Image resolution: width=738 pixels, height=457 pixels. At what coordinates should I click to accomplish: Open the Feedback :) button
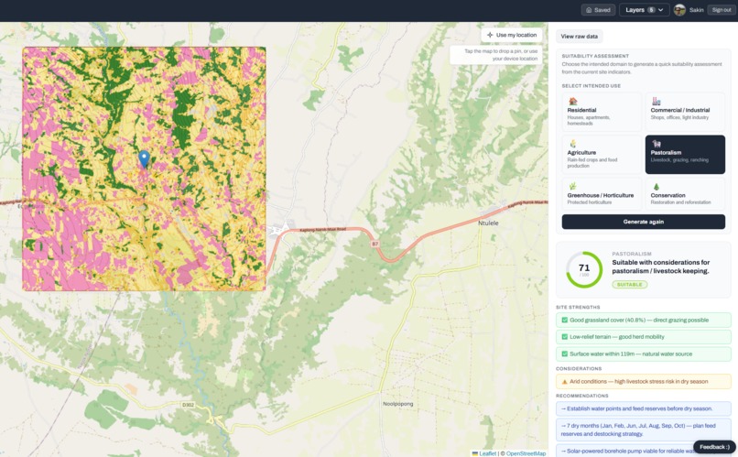714,447
